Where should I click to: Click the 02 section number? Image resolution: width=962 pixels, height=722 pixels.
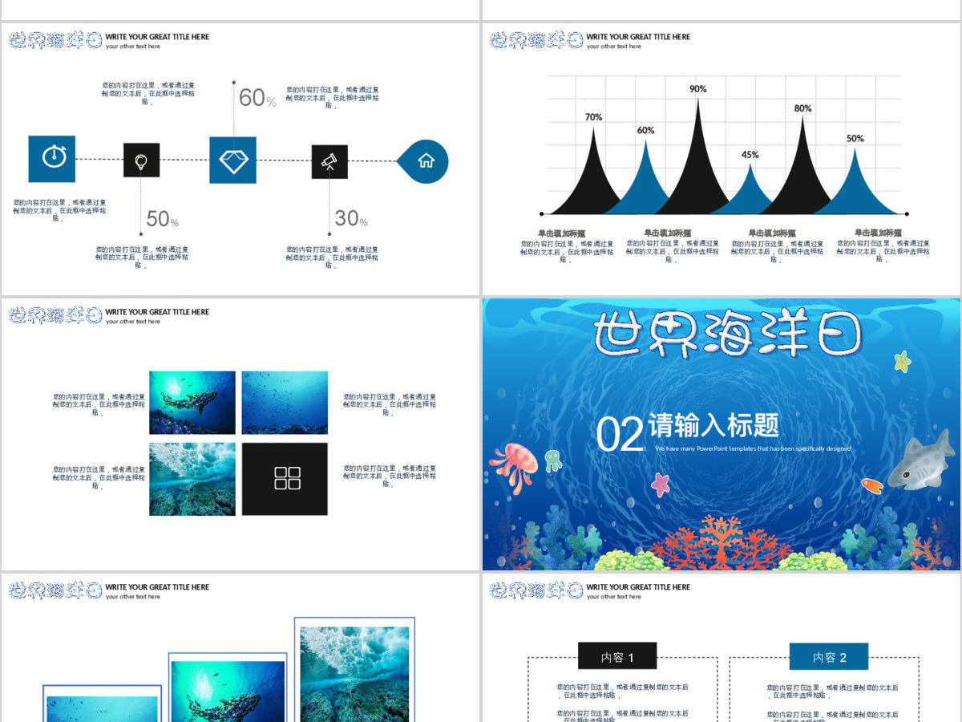click(620, 435)
